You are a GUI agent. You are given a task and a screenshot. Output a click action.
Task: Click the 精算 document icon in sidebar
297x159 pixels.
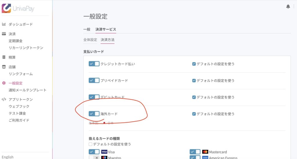click(4, 57)
